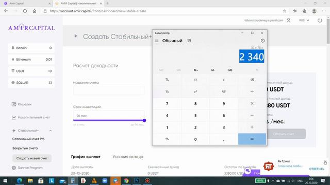
Task: Click the user profile icon in header
Action: pos(288,20)
